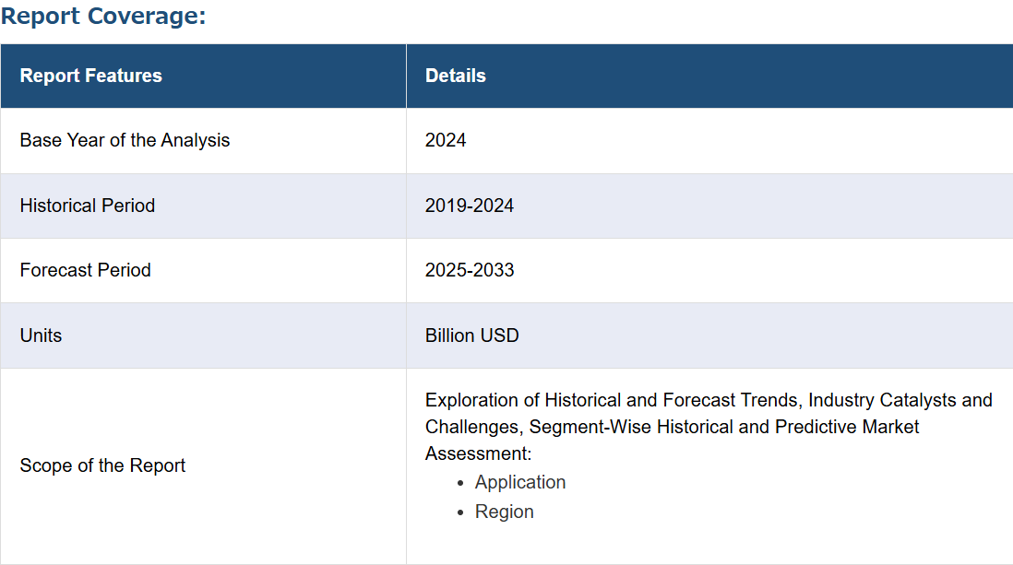
Task: Select the Units row label
Action: pos(41,335)
